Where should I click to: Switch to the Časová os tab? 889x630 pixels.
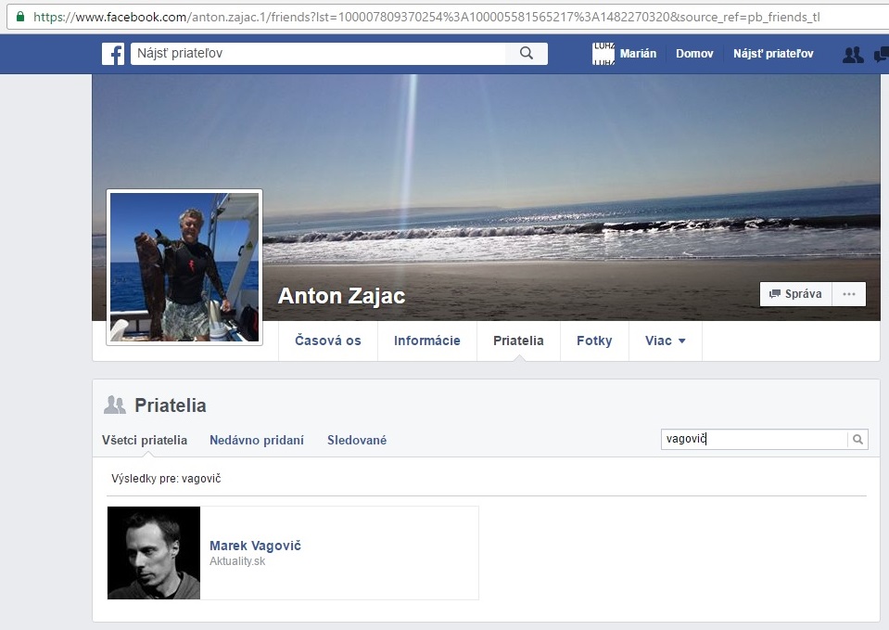[327, 341]
